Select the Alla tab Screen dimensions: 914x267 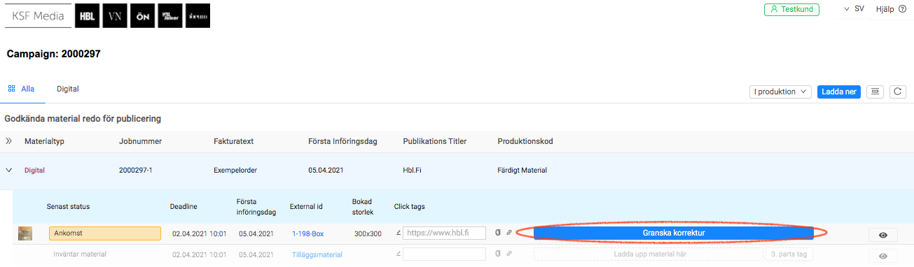click(21, 89)
